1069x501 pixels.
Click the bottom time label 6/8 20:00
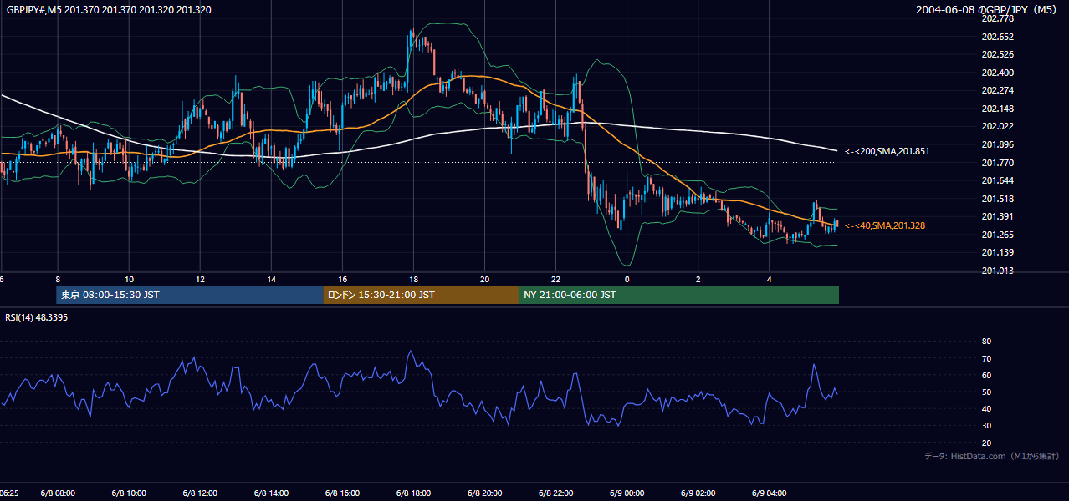484,493
